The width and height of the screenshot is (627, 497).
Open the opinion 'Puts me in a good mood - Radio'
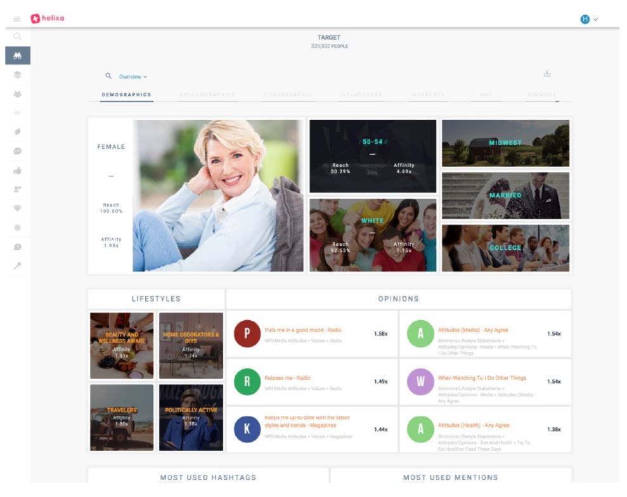305,330
